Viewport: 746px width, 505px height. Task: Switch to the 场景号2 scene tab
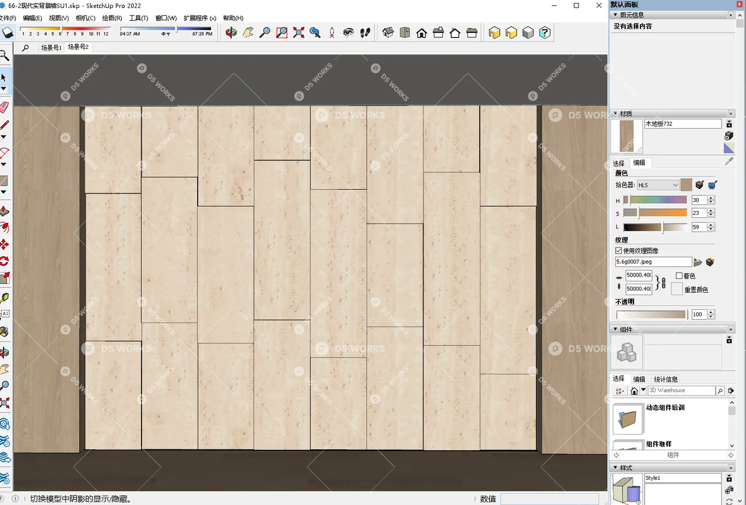tap(78, 47)
